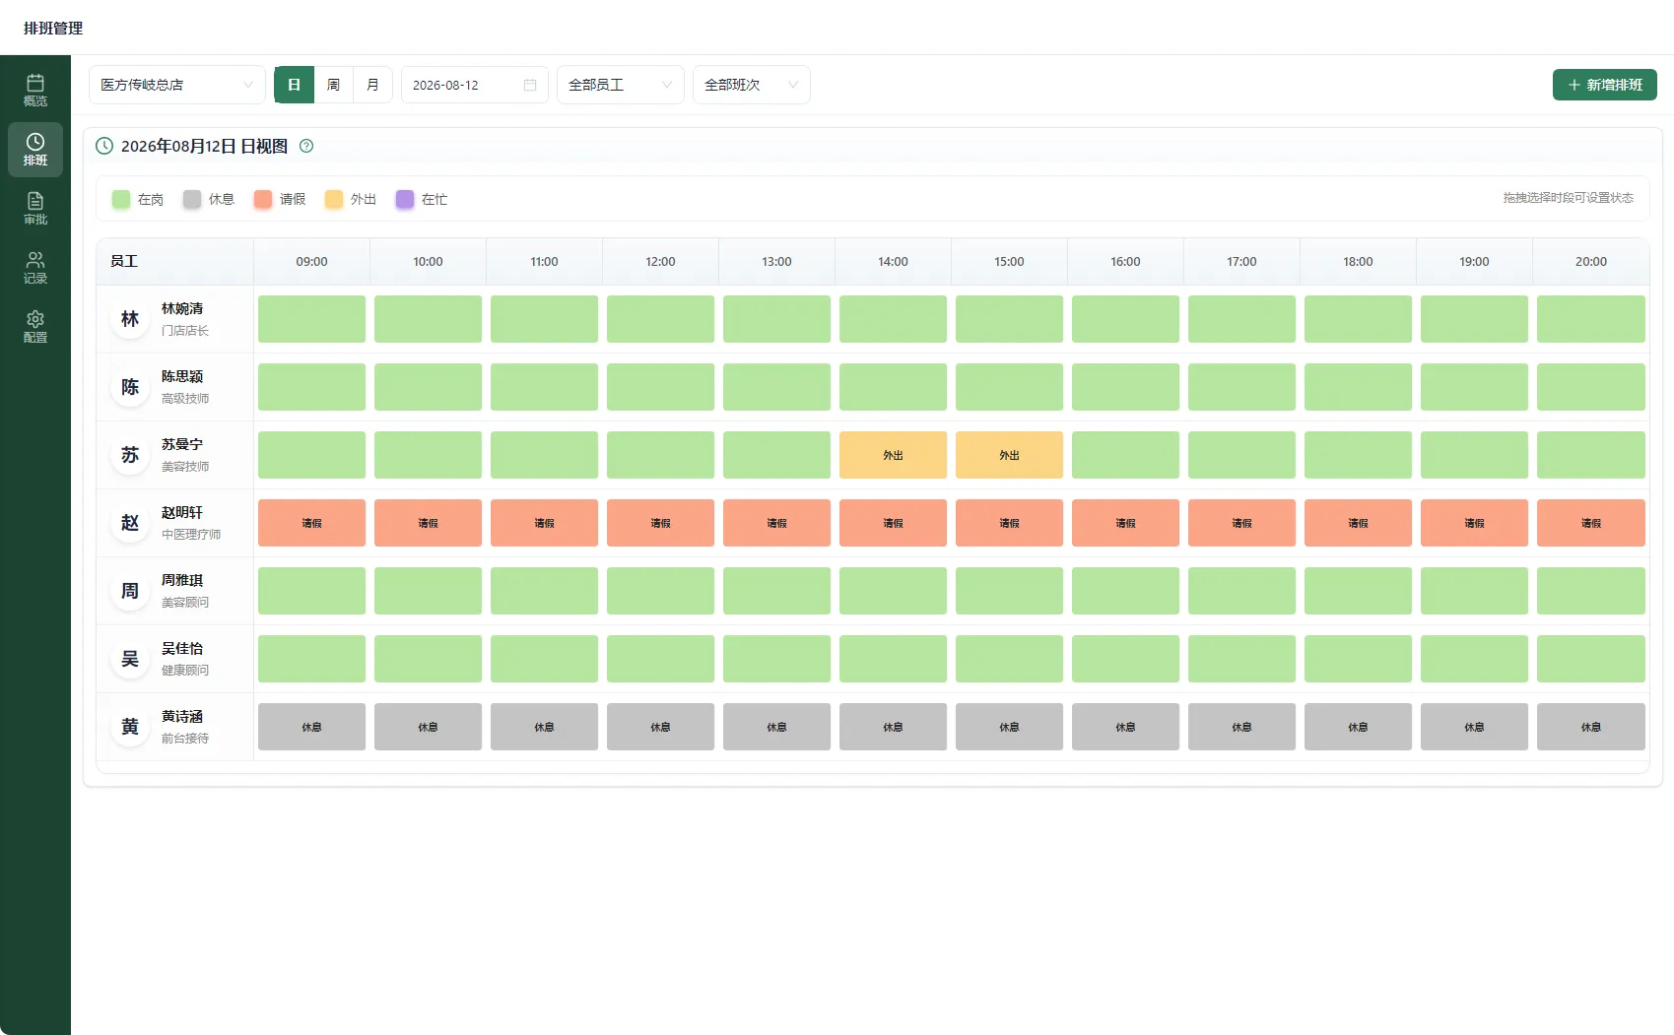The width and height of the screenshot is (1674, 1035).
Task: Click 黄诗涵's avatar 黄
Action: coord(130,727)
